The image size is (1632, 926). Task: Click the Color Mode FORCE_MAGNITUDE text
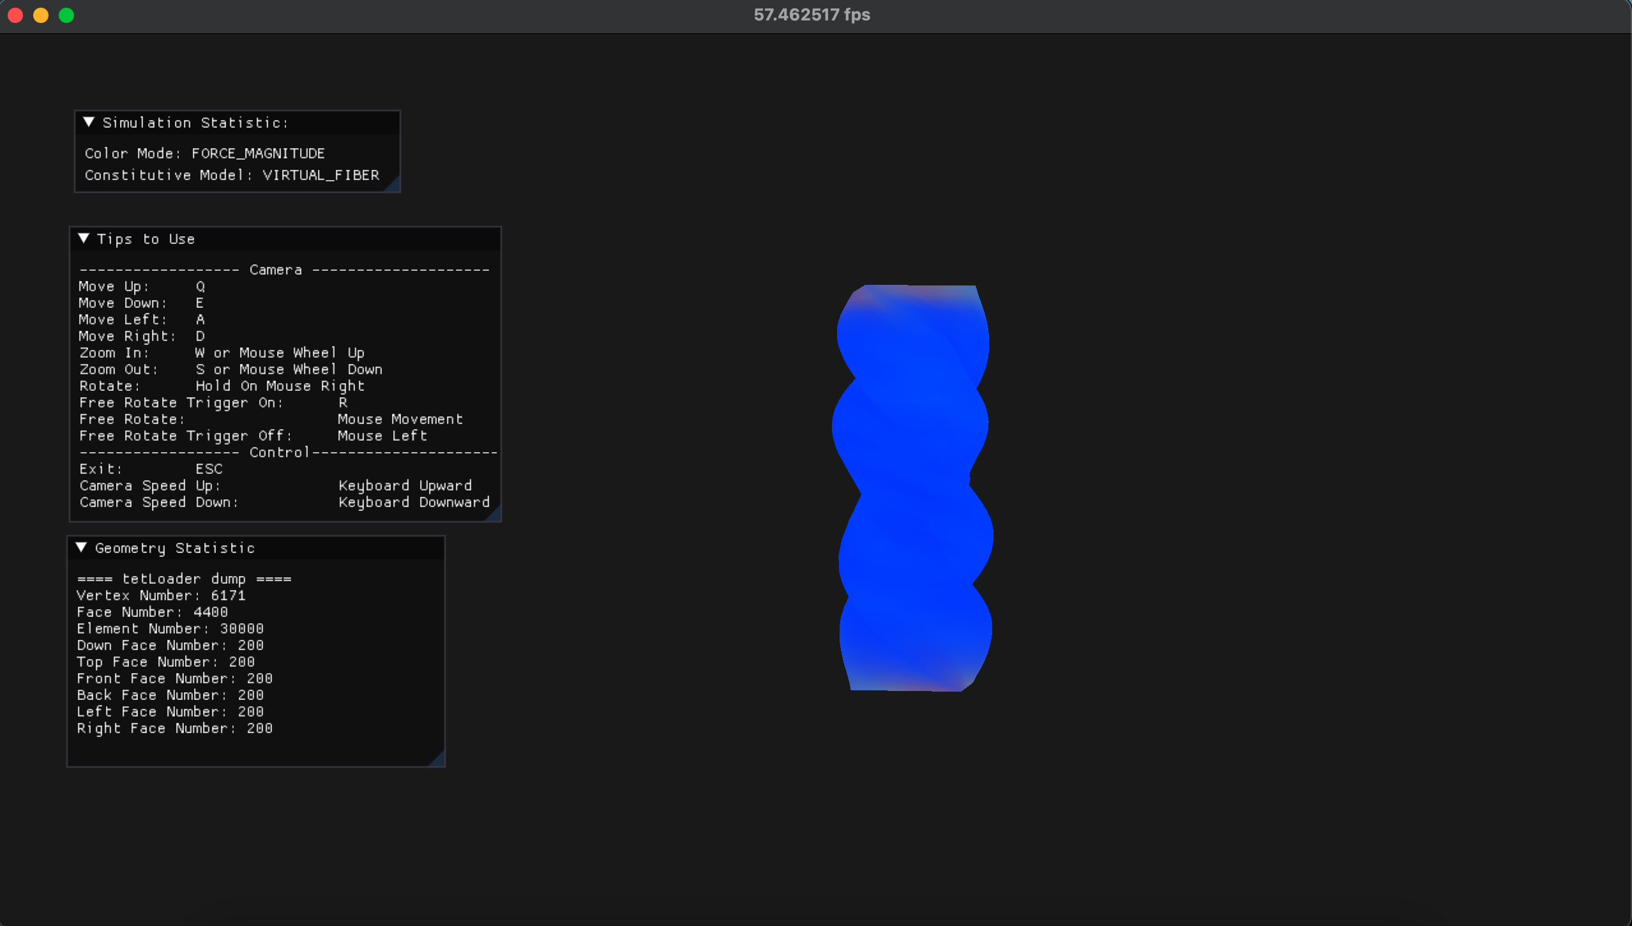pos(204,153)
